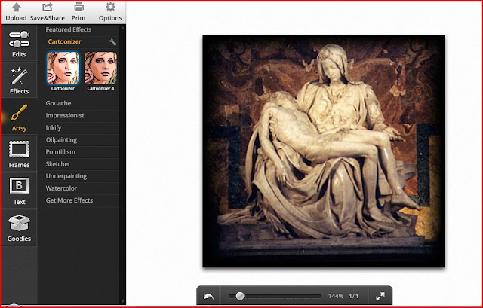
Task: Open the Text panel
Action: click(x=19, y=191)
